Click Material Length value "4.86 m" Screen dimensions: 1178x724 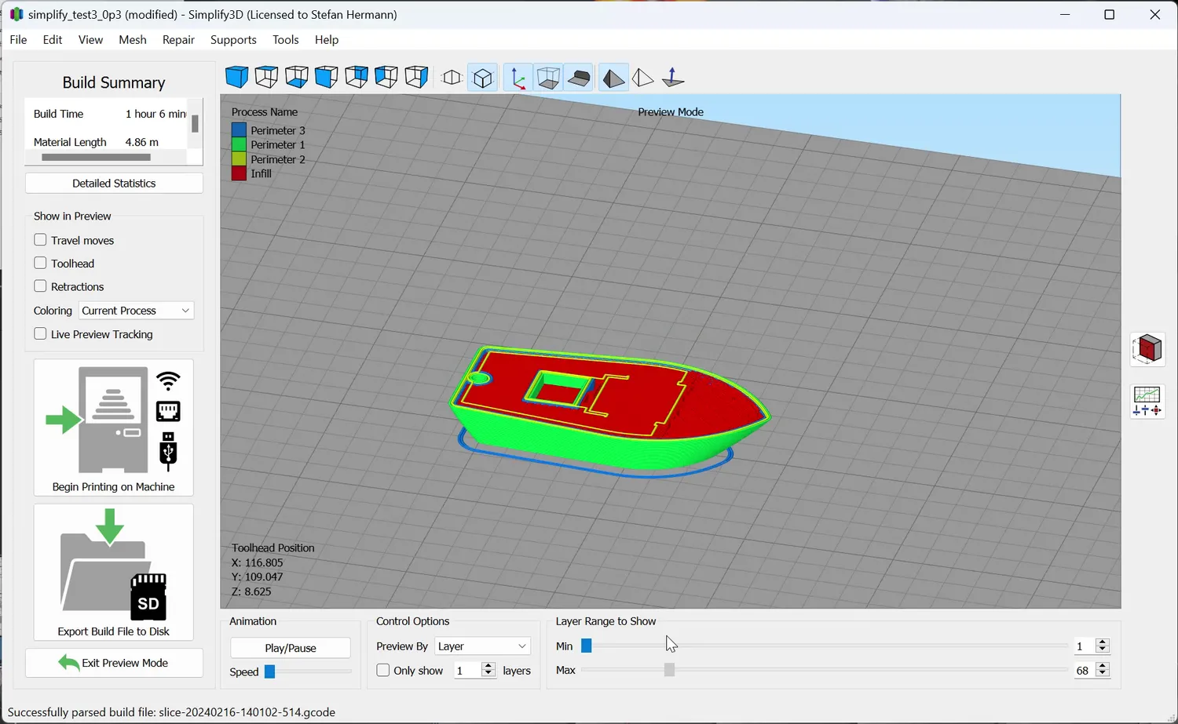click(x=142, y=142)
